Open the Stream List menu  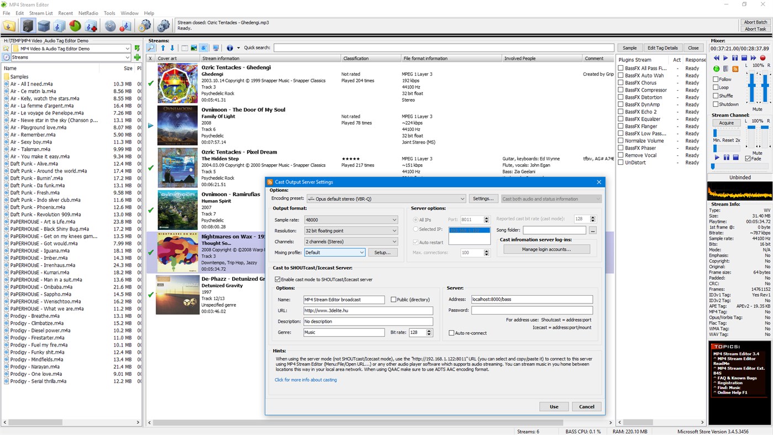41,13
